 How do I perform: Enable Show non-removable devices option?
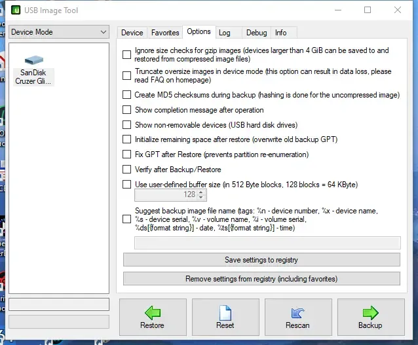[x=126, y=124]
